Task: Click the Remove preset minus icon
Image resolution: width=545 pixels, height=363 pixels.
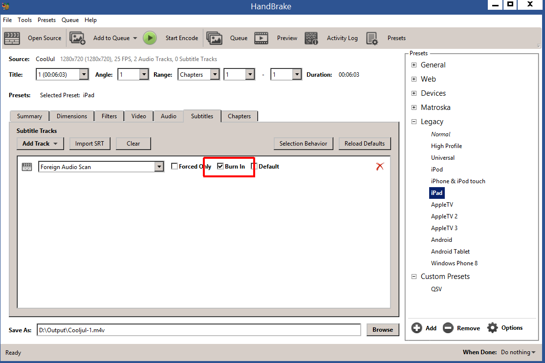Action: coord(448,327)
